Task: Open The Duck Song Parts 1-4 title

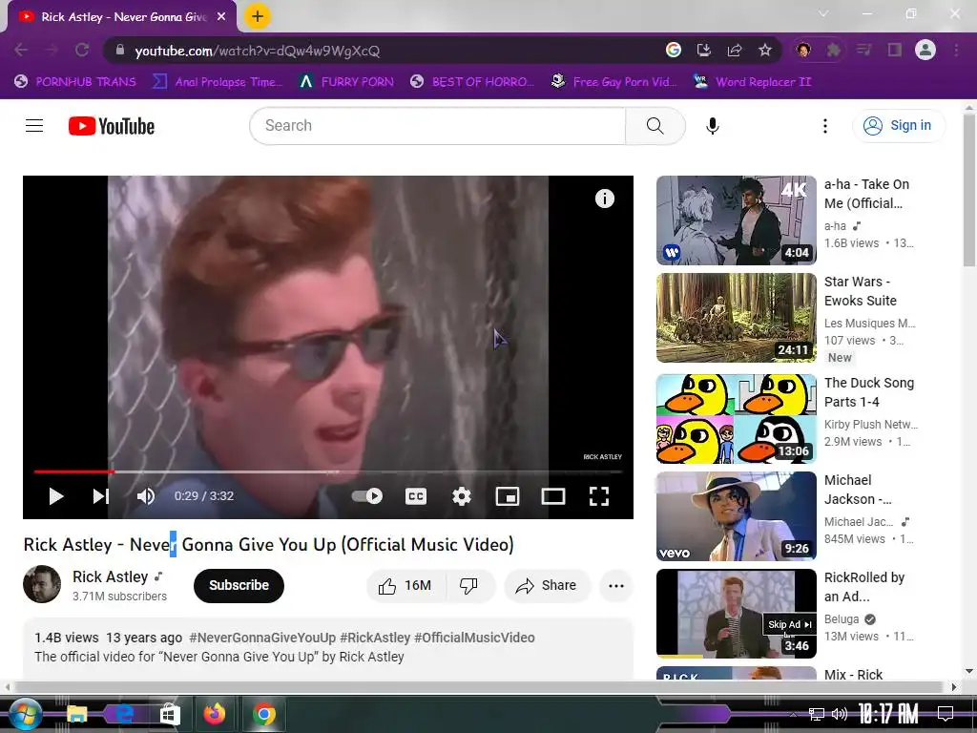Action: pos(869,392)
